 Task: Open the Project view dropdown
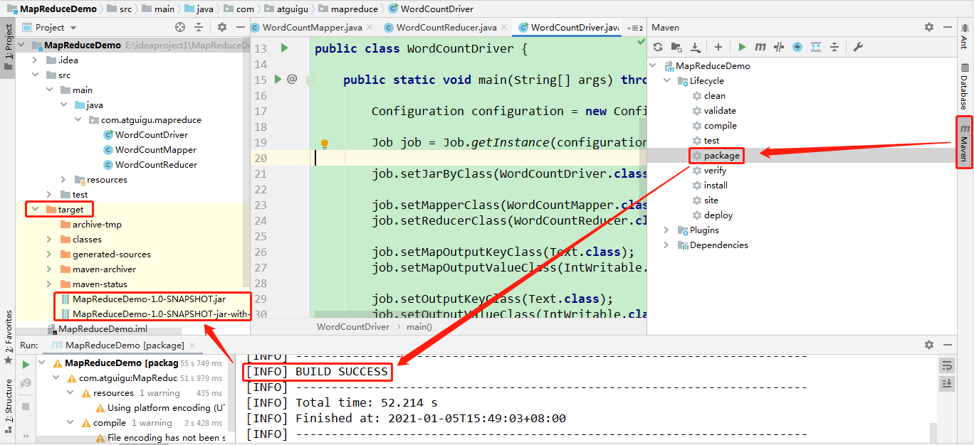point(50,27)
